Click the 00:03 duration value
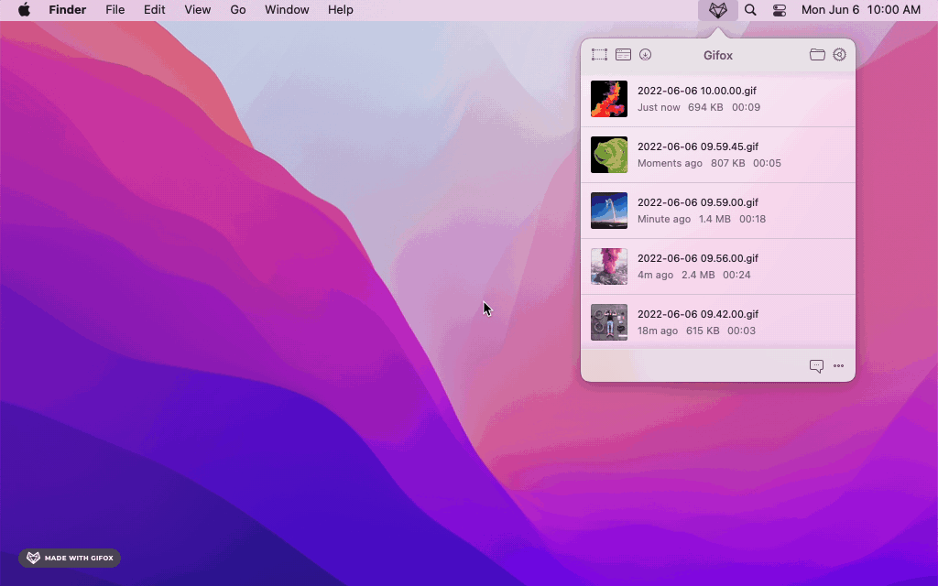This screenshot has width=938, height=586. click(x=741, y=331)
